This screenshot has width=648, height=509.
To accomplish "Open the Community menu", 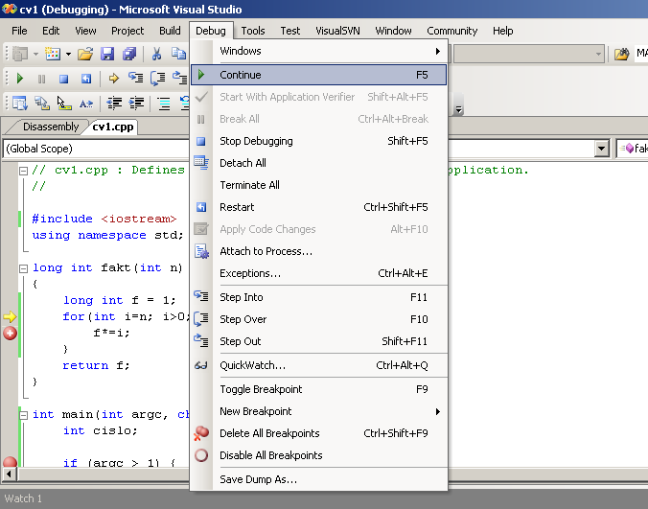I will 452,31.
